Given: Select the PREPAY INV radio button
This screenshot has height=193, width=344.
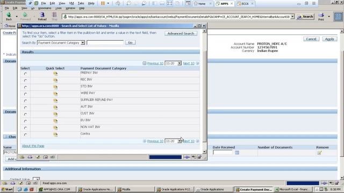Looking at the screenshot, I should tap(26, 74).
